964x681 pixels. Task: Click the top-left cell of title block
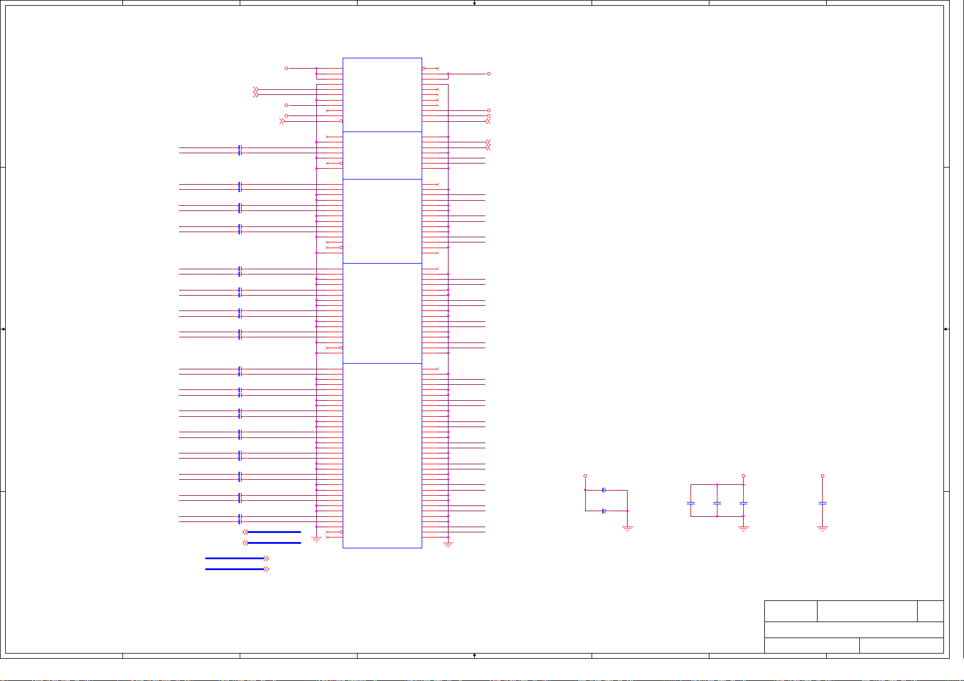(x=791, y=611)
